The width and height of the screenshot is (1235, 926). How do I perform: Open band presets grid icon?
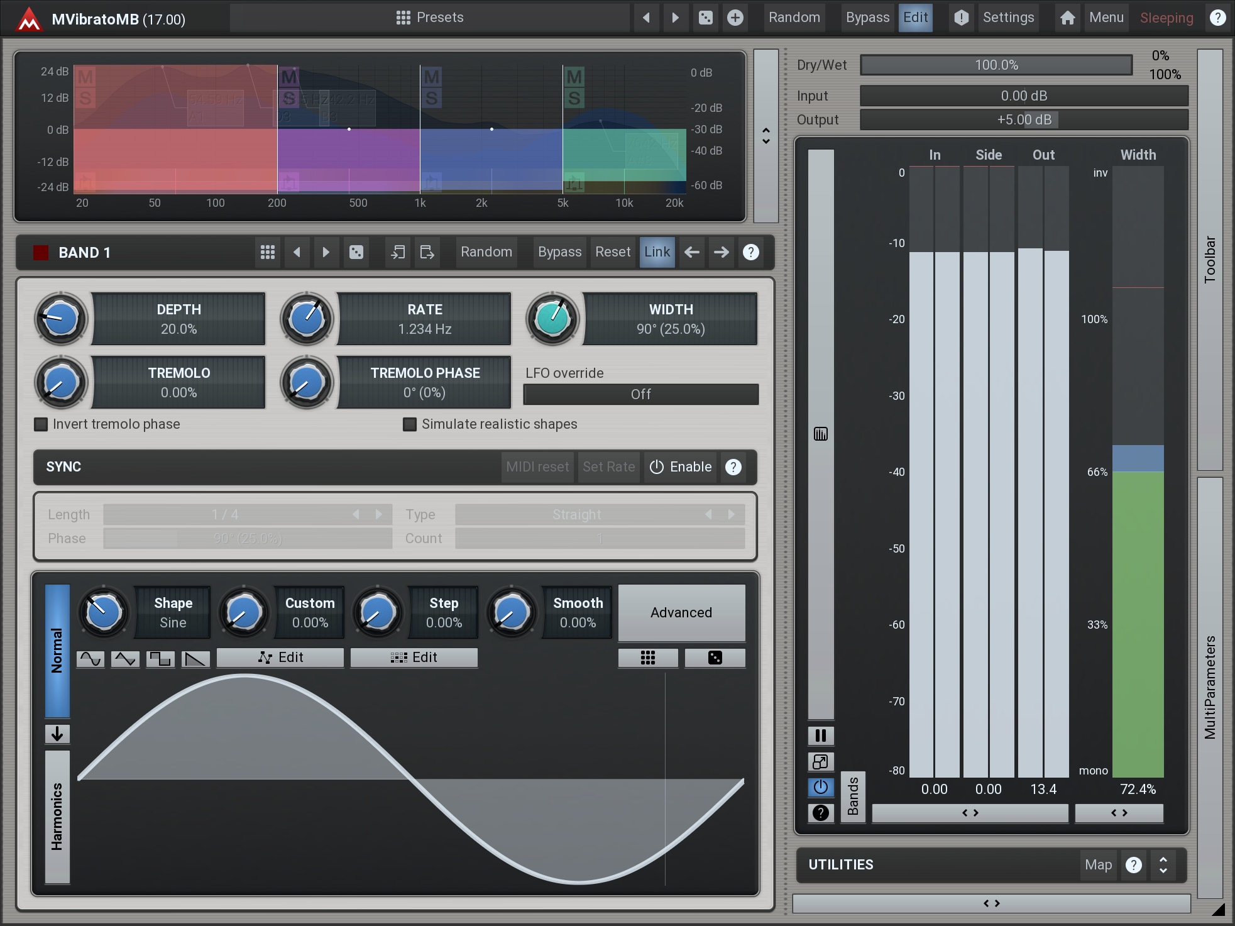tap(267, 252)
